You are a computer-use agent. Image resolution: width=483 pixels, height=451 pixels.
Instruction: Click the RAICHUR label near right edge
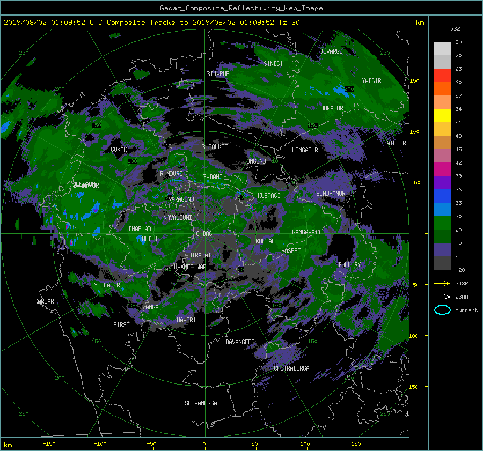click(394, 143)
